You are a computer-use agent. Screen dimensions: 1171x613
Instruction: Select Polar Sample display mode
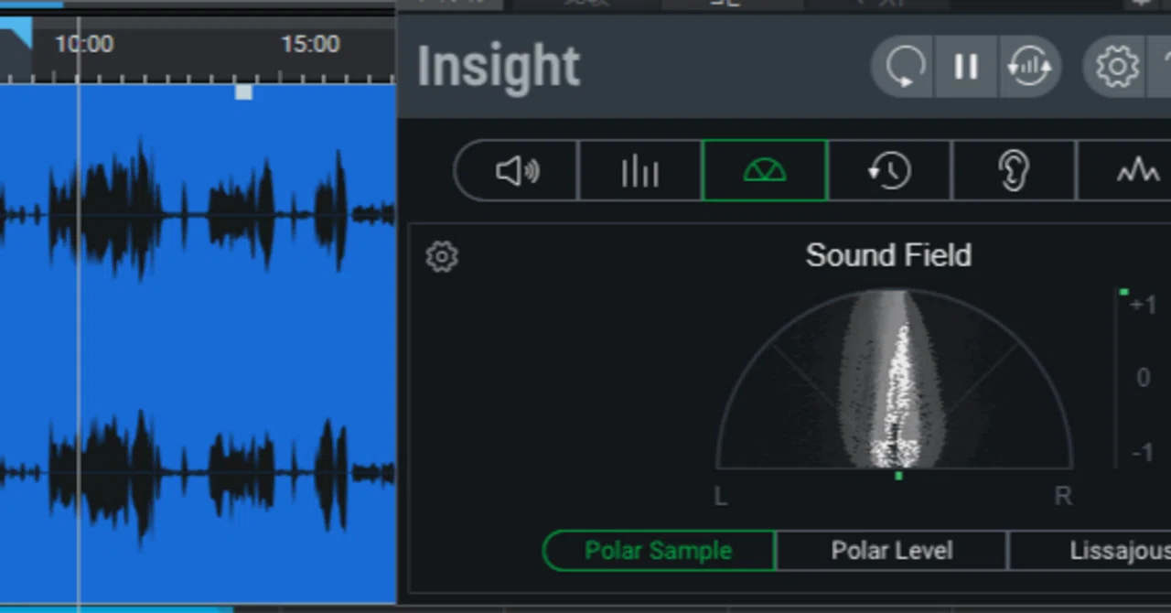(659, 551)
